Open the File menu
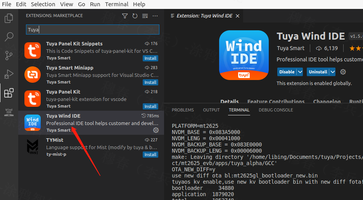The image size is (363, 200). click(7, 4)
